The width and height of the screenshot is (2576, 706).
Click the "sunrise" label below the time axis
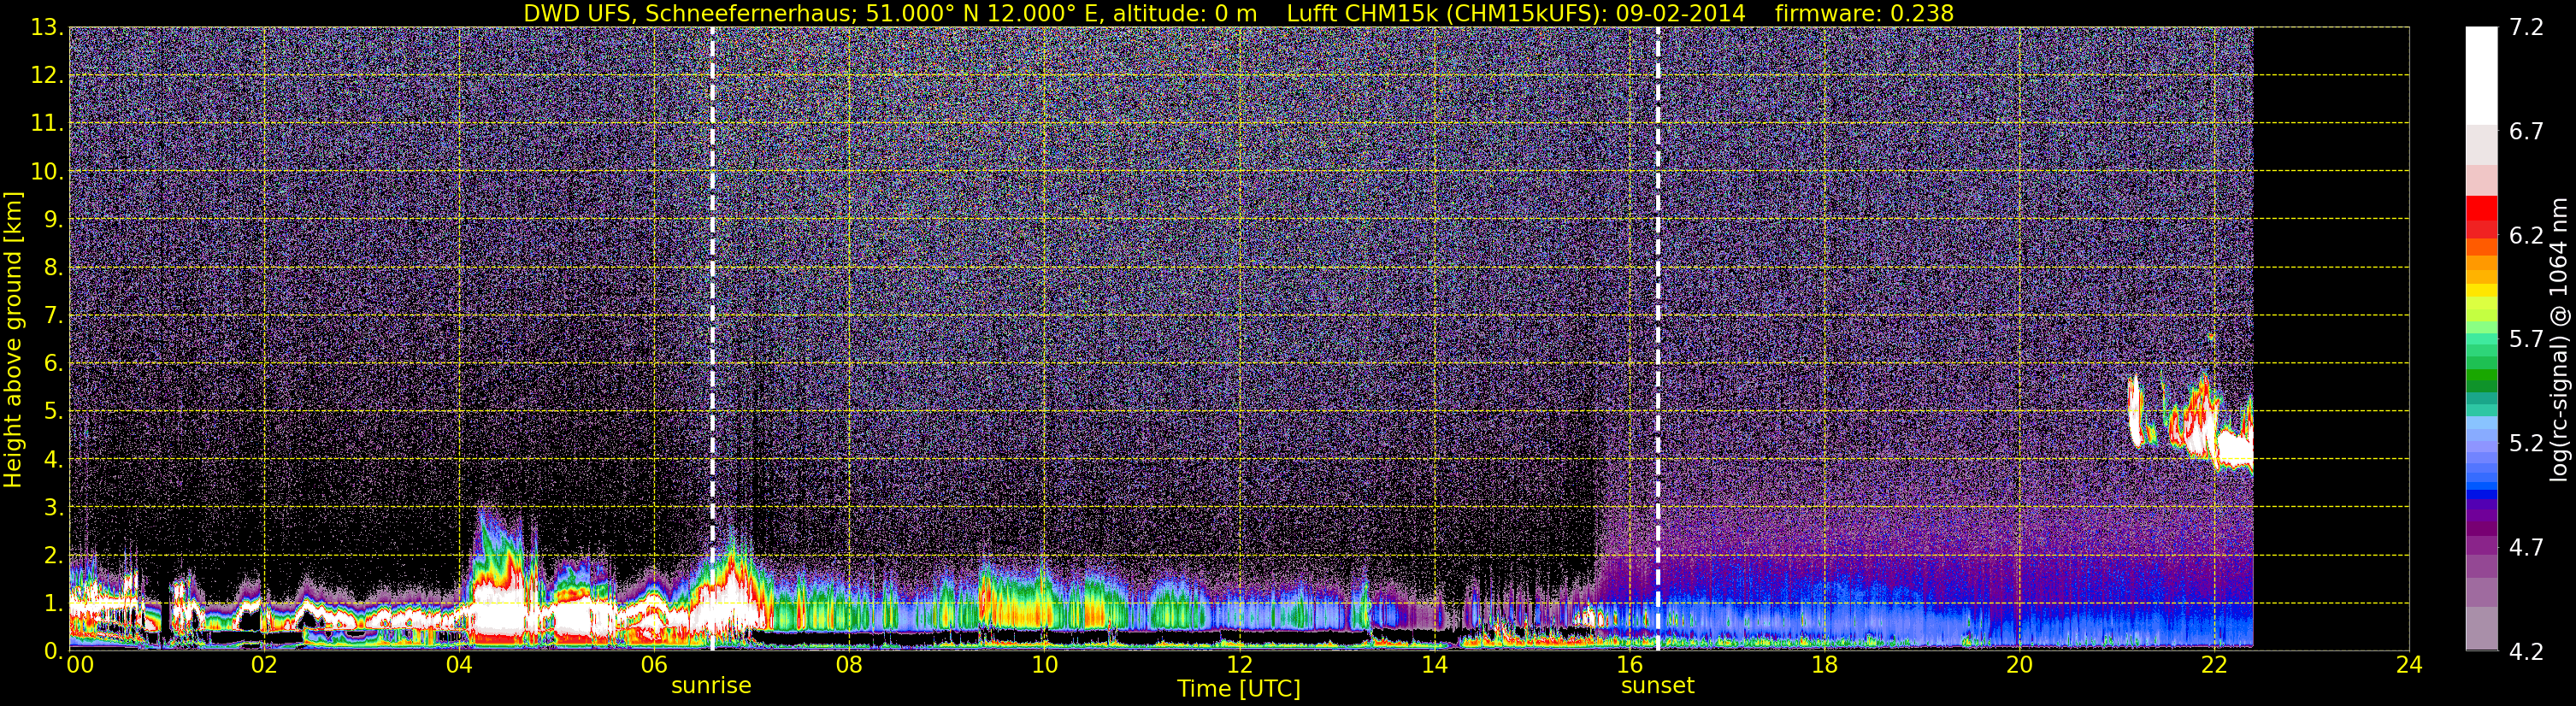[711, 685]
